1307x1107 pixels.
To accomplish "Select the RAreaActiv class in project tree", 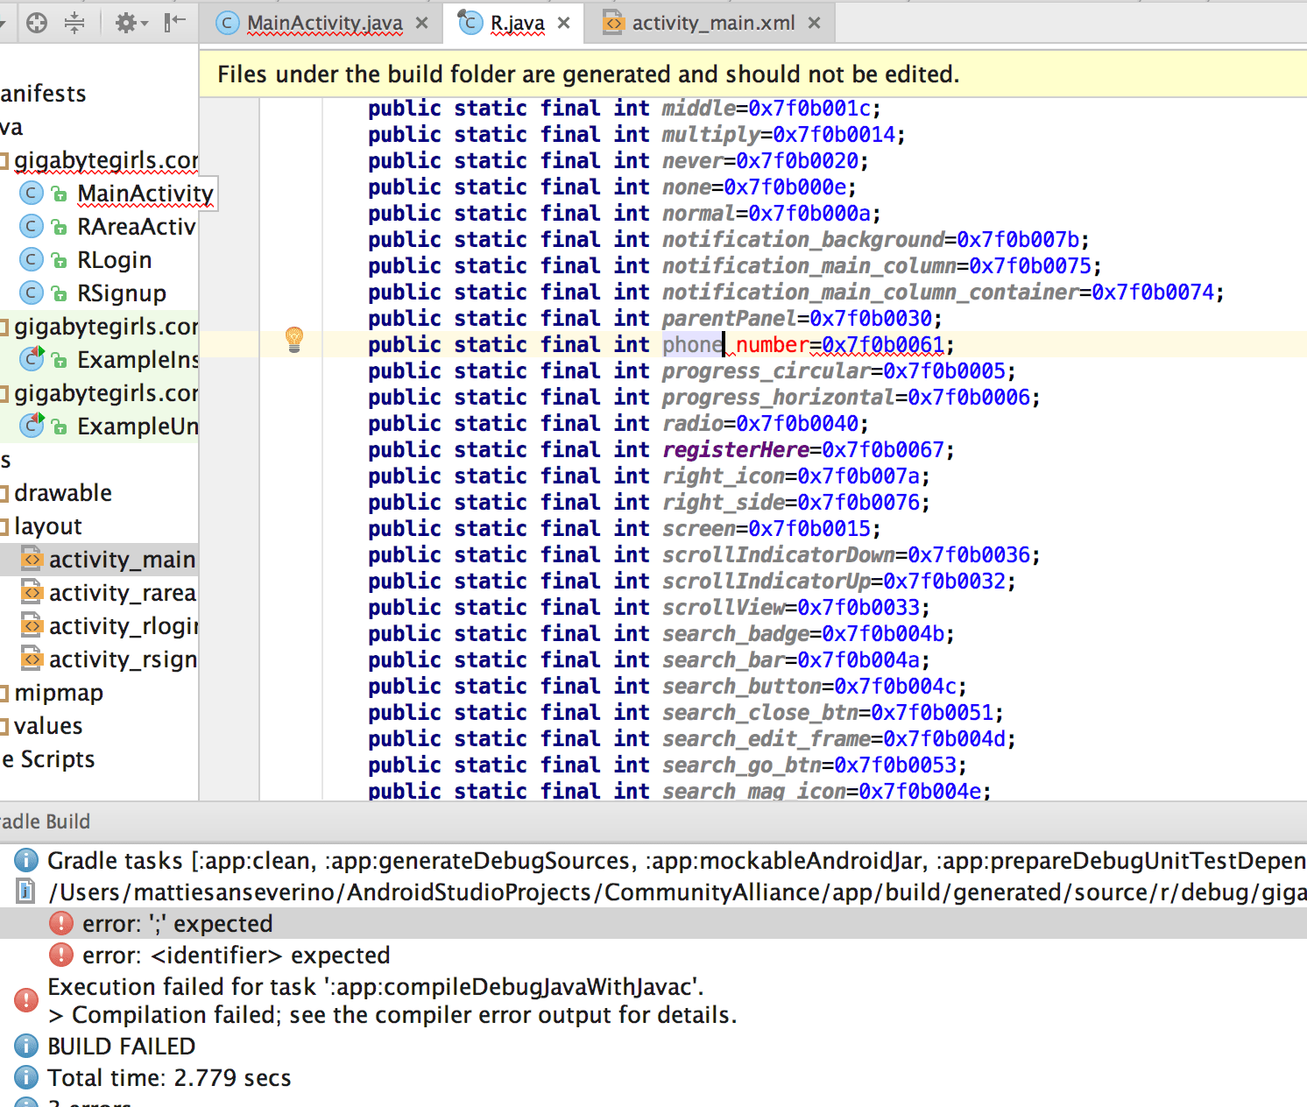I will pos(136,227).
